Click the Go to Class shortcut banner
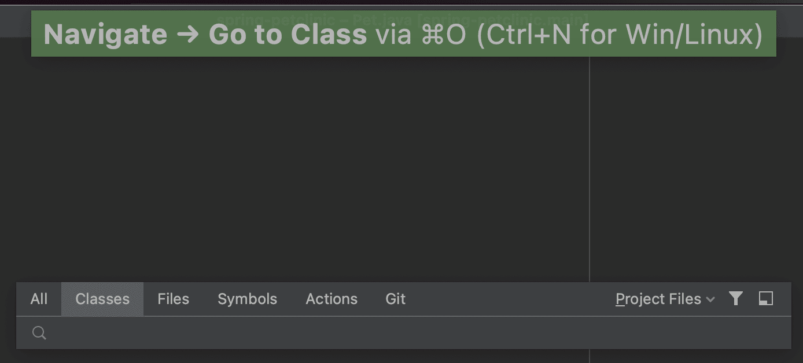803x363 pixels. coord(401,34)
